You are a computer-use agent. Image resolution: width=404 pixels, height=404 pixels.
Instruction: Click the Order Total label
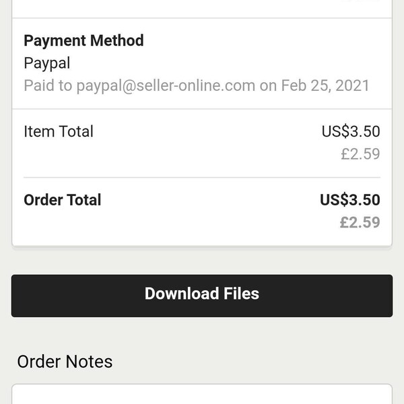[x=63, y=200]
